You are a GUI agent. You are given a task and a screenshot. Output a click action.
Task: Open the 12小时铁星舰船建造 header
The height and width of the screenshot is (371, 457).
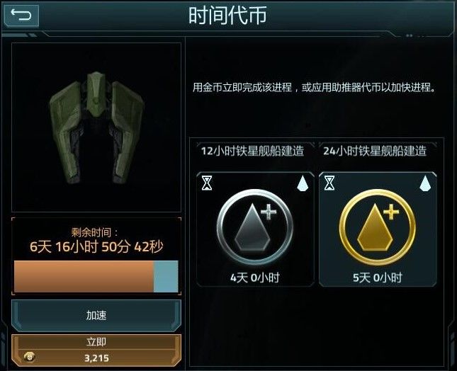tap(252, 151)
